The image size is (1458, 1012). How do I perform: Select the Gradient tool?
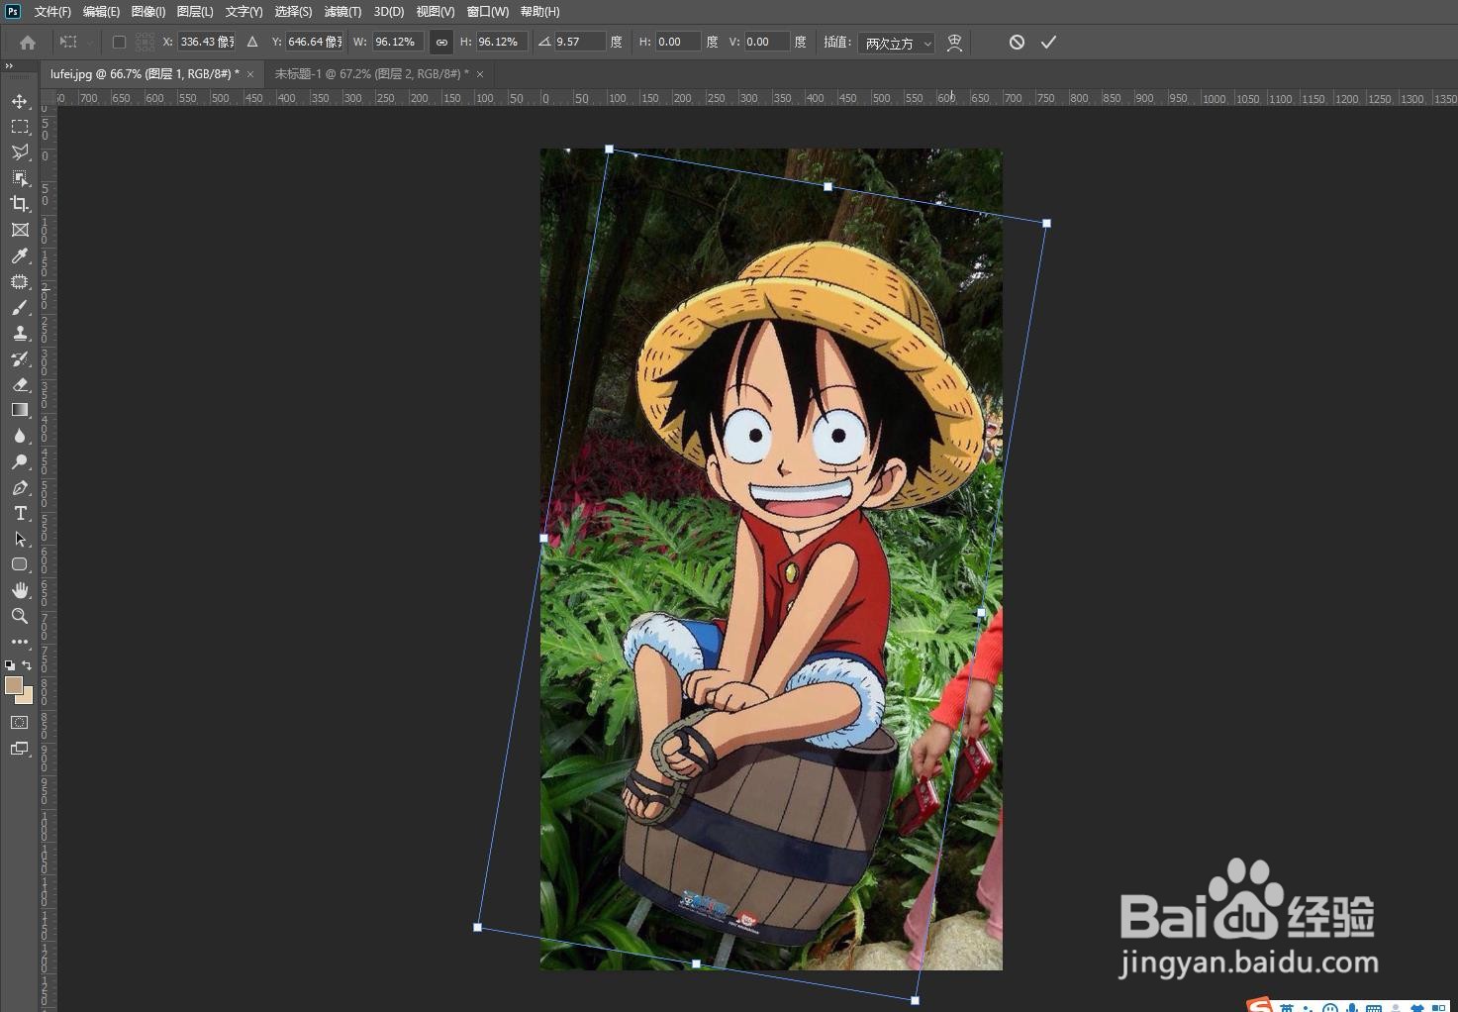pyautogui.click(x=20, y=410)
